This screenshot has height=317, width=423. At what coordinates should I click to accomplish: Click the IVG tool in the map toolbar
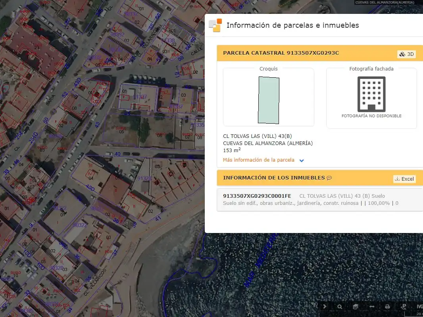point(419,306)
